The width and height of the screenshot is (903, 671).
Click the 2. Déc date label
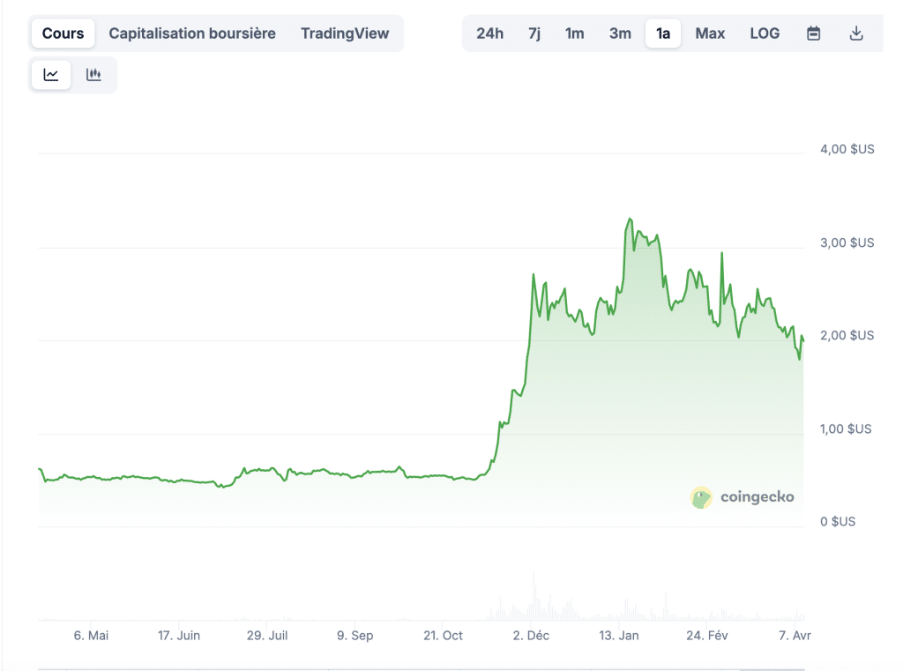tap(532, 636)
